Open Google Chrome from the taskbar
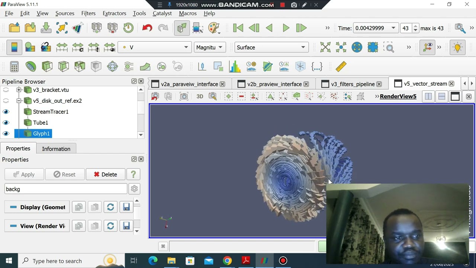 227,261
